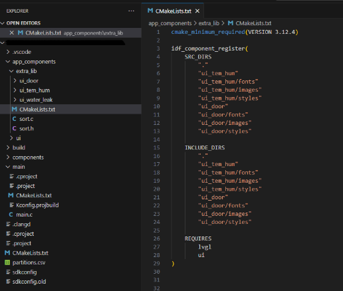The image size is (343, 291).
Task: Expand the .vscode folder
Action: tap(22, 52)
